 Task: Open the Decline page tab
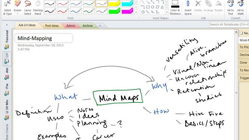click(244, 55)
